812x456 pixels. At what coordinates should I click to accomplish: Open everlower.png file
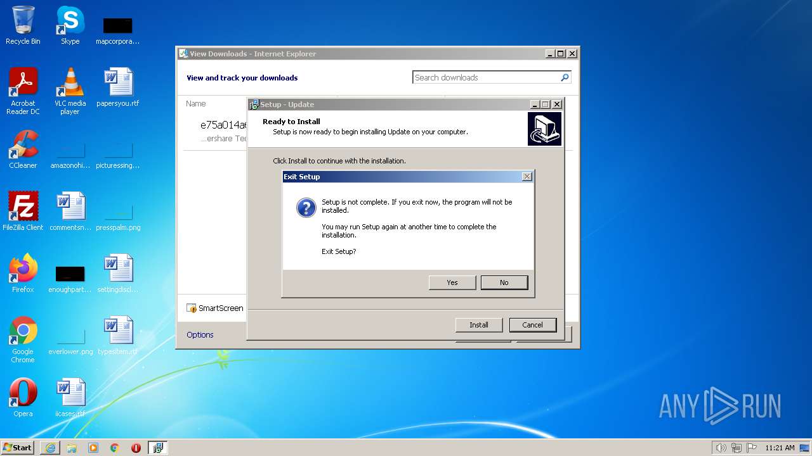coord(70,342)
